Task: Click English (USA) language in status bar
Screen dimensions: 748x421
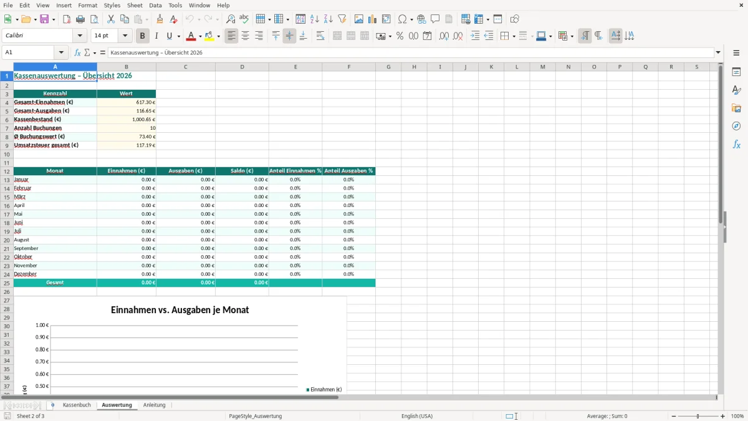Action: click(417, 416)
